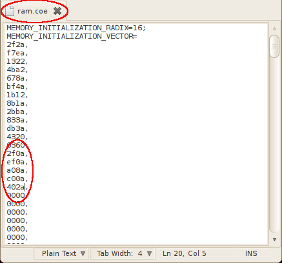Click the value 4320,
This screenshot has height=263, width=282.
[x=17, y=137]
